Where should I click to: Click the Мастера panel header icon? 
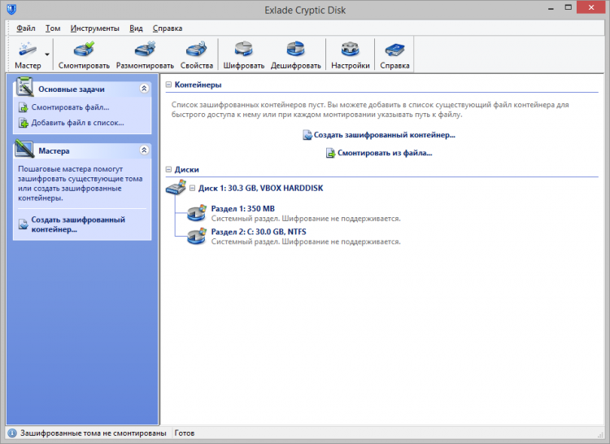[24, 148]
